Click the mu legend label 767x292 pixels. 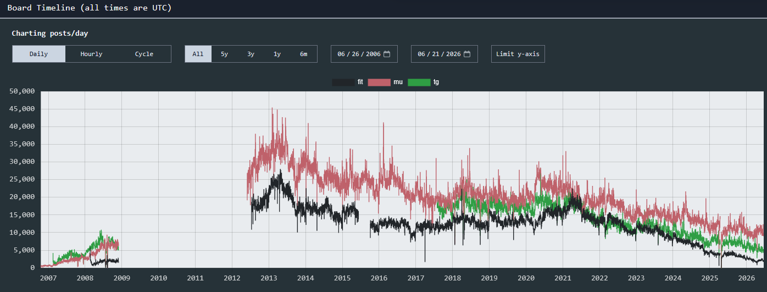[398, 82]
